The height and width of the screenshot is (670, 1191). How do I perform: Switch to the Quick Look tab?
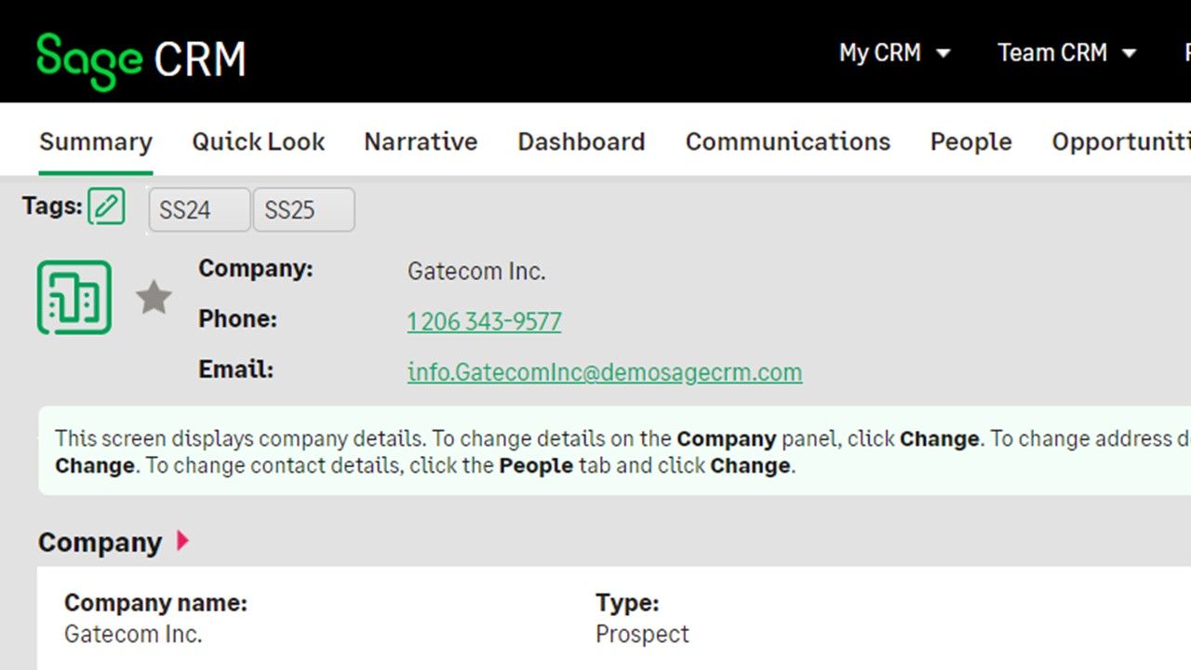coord(259,141)
